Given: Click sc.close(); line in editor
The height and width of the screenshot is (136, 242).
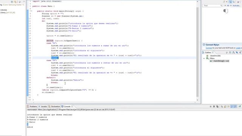Looking at the screenshot, I should point(48,92).
